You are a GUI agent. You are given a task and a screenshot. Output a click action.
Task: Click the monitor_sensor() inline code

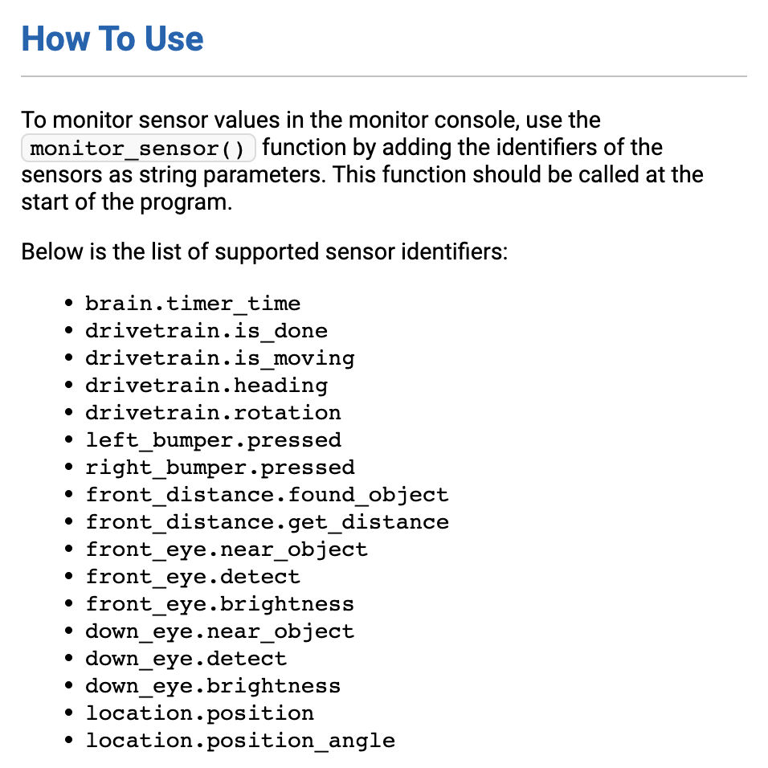tap(138, 149)
